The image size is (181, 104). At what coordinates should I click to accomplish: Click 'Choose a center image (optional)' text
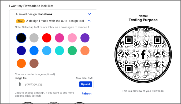(35, 74)
